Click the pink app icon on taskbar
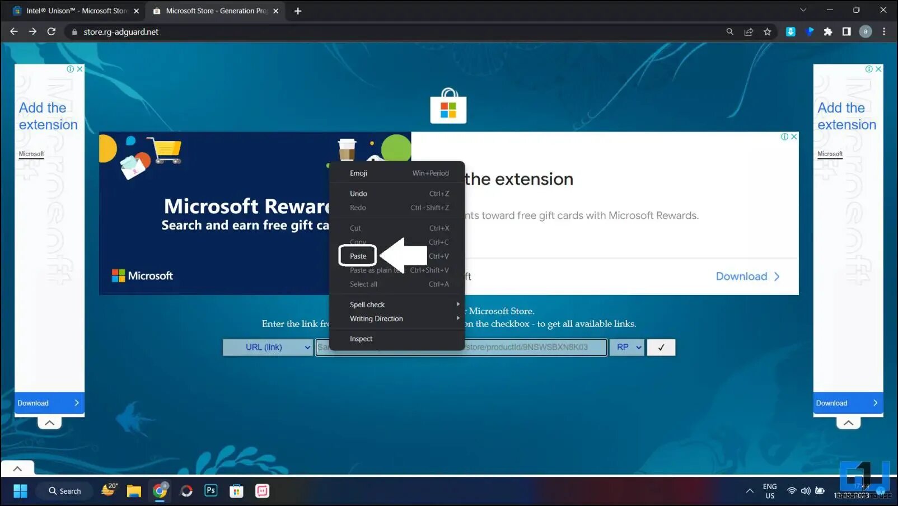The image size is (898, 506). click(262, 491)
